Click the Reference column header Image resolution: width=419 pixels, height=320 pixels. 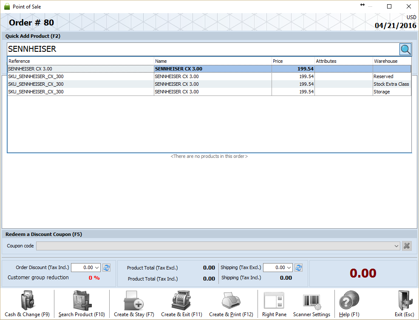81,61
